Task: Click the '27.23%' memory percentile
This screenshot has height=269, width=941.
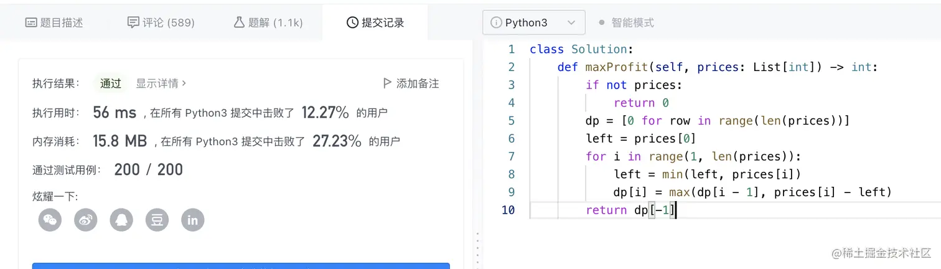Action: point(337,141)
